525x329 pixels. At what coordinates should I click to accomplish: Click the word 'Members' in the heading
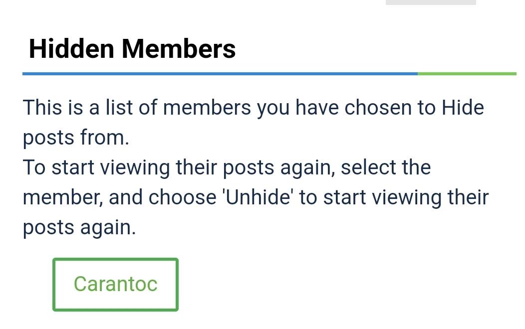(x=179, y=49)
